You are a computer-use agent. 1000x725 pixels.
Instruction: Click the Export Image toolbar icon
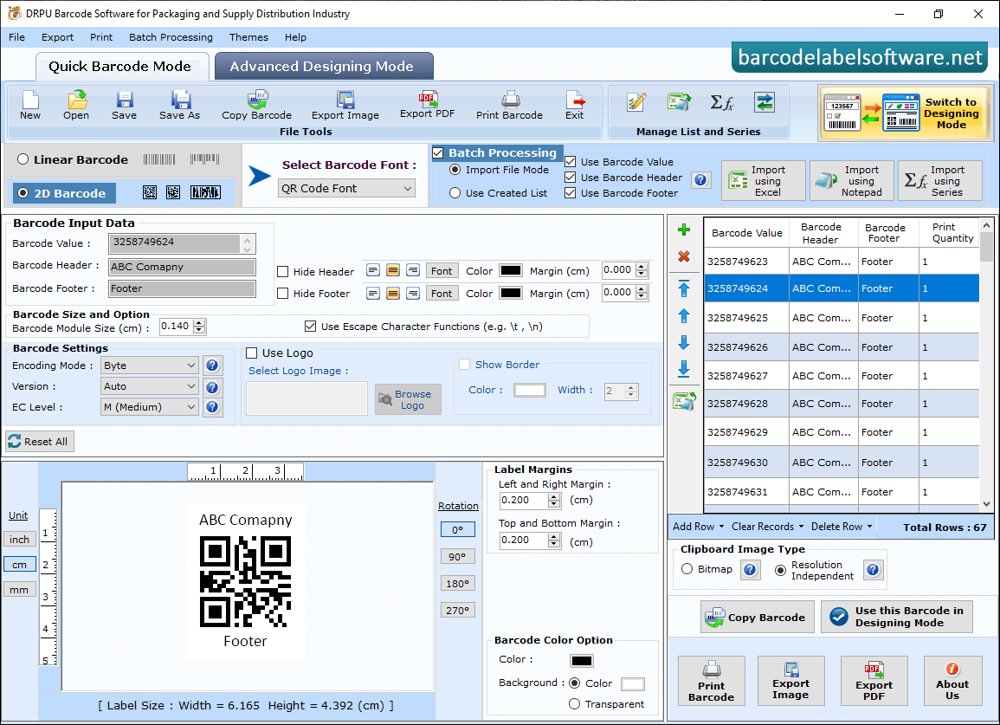point(345,100)
